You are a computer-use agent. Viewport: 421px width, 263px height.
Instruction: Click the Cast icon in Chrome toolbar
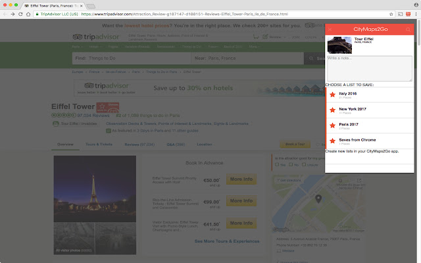[401, 14]
